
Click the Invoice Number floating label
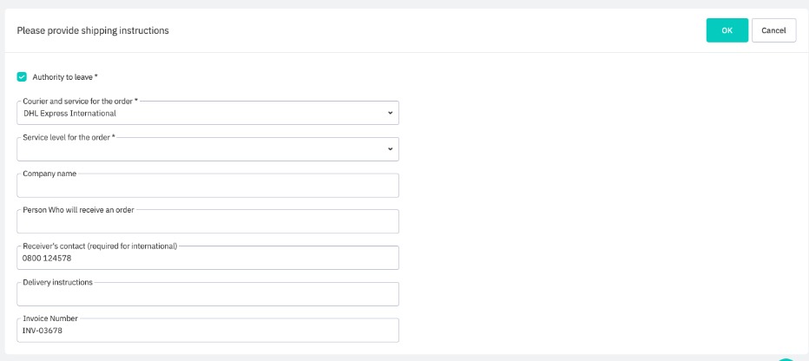tap(50, 318)
